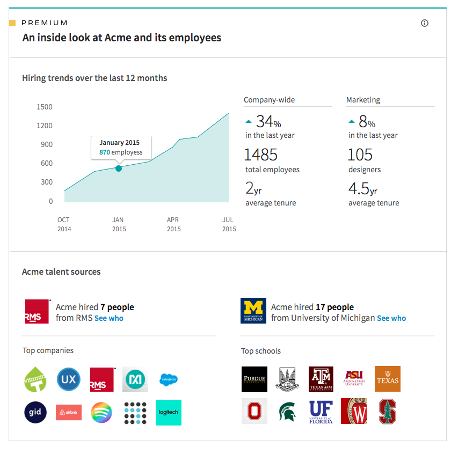Screen dimensions: 451x462
Task: Click the RMS logo next to Acme hired 7 people
Action: click(x=37, y=311)
